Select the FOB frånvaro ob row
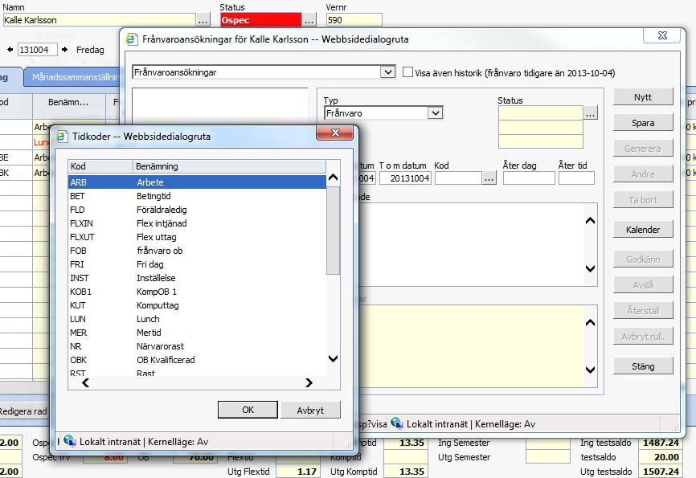696x478 pixels. click(x=197, y=251)
